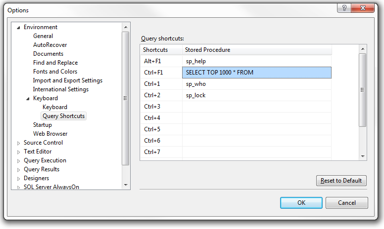Click the shortcuts list scroll down arrow
The image size is (384, 229).
click(363, 156)
